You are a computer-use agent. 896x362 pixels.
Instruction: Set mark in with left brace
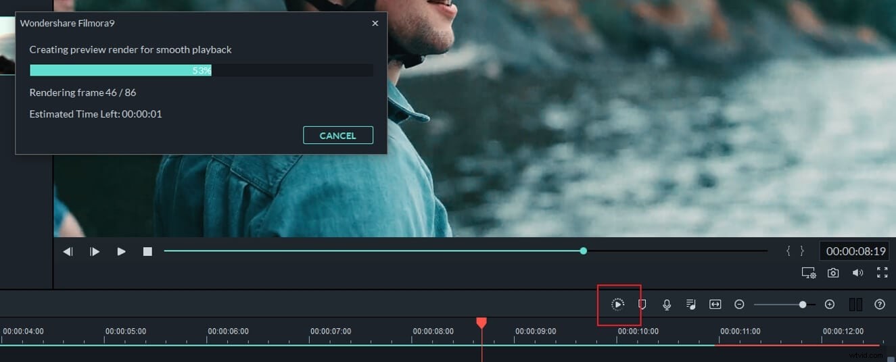(x=788, y=251)
